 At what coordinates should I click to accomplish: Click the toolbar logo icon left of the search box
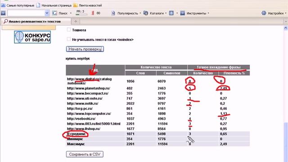pyautogui.click(x=3, y=13)
